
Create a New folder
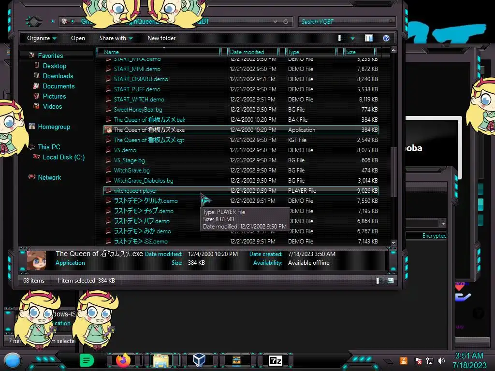click(161, 38)
